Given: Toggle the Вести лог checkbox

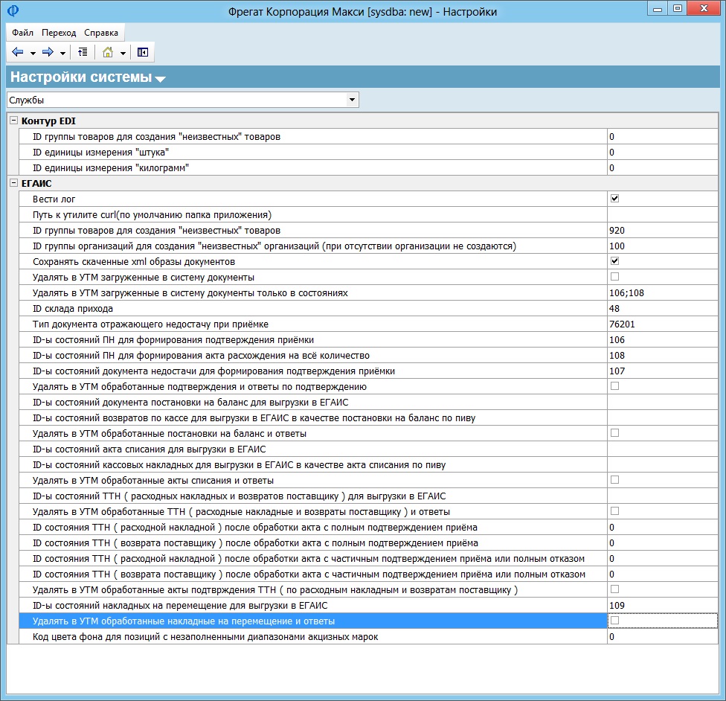Looking at the screenshot, I should (x=615, y=198).
